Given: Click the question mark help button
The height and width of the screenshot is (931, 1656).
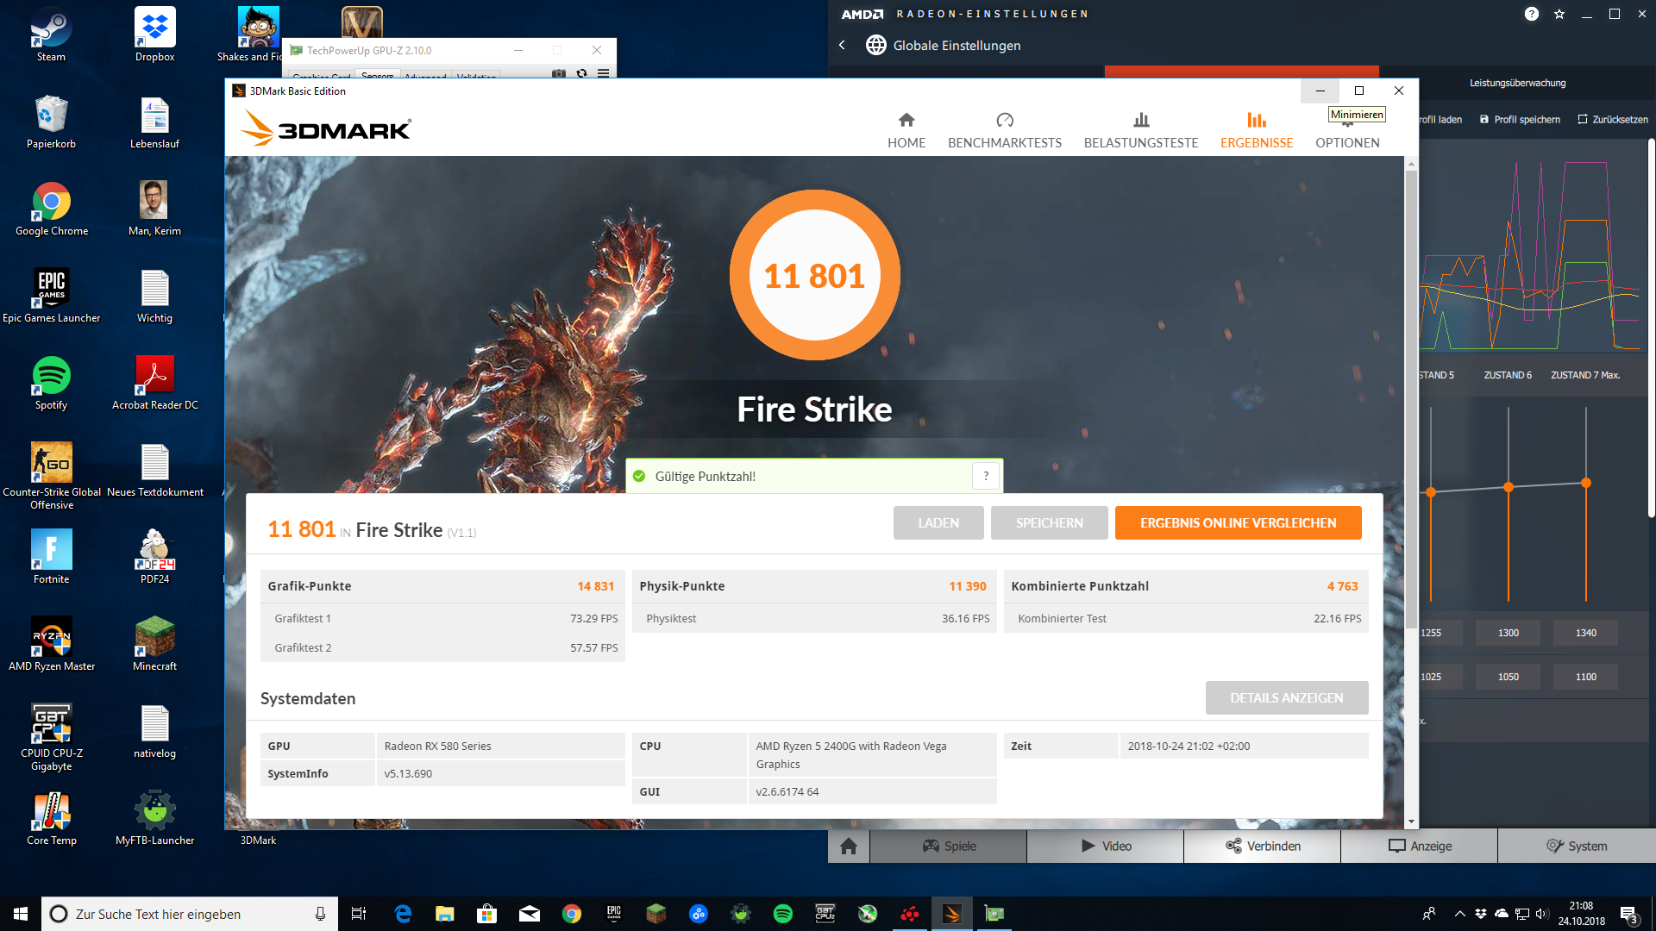Looking at the screenshot, I should pyautogui.click(x=986, y=476).
